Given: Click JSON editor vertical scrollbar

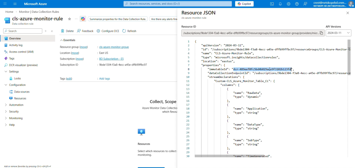Looking at the screenshot, I should 349,57.
